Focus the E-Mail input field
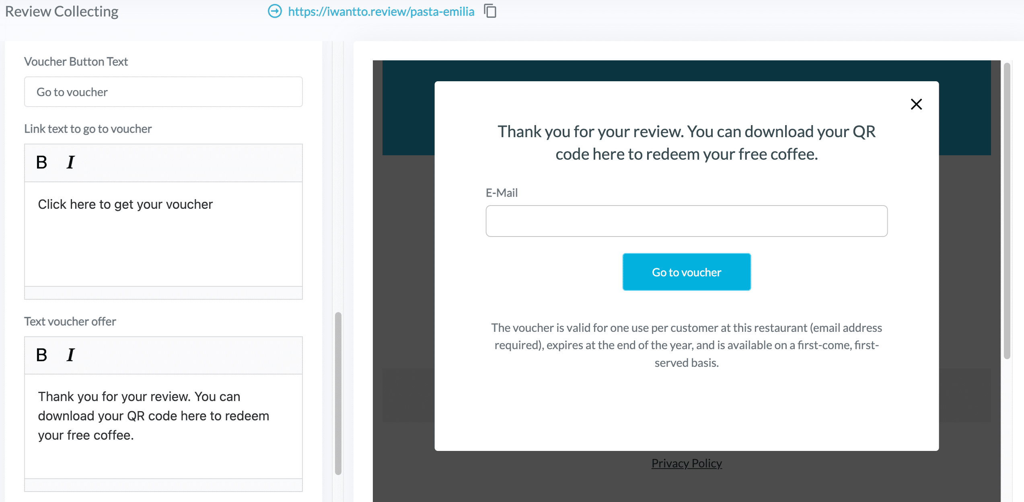 click(x=686, y=221)
